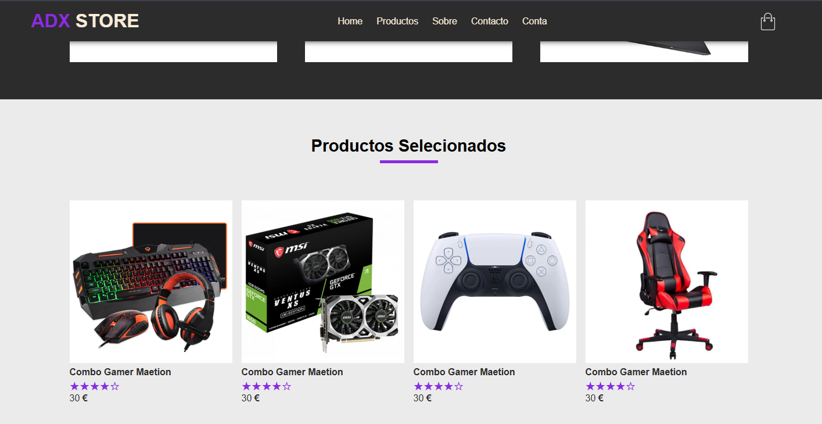Open the shopping bag cart icon

click(x=768, y=21)
